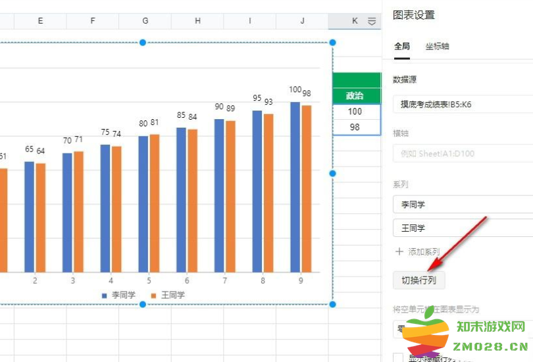Click the 数据源 range input field
The width and height of the screenshot is (533, 362).
[462, 104]
